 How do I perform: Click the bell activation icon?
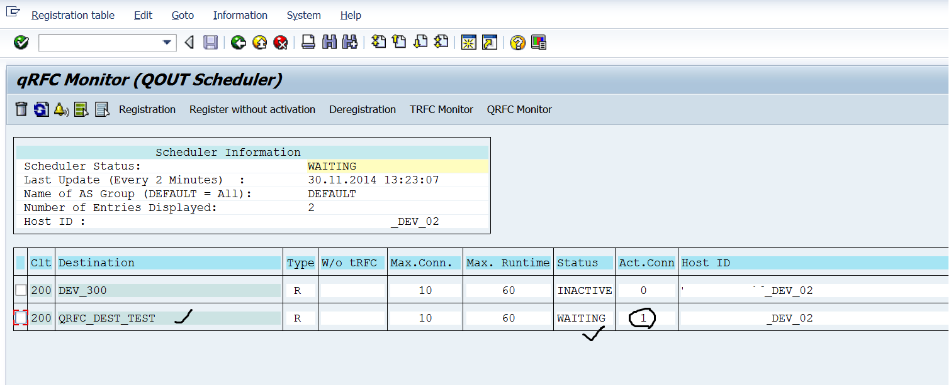pos(61,109)
